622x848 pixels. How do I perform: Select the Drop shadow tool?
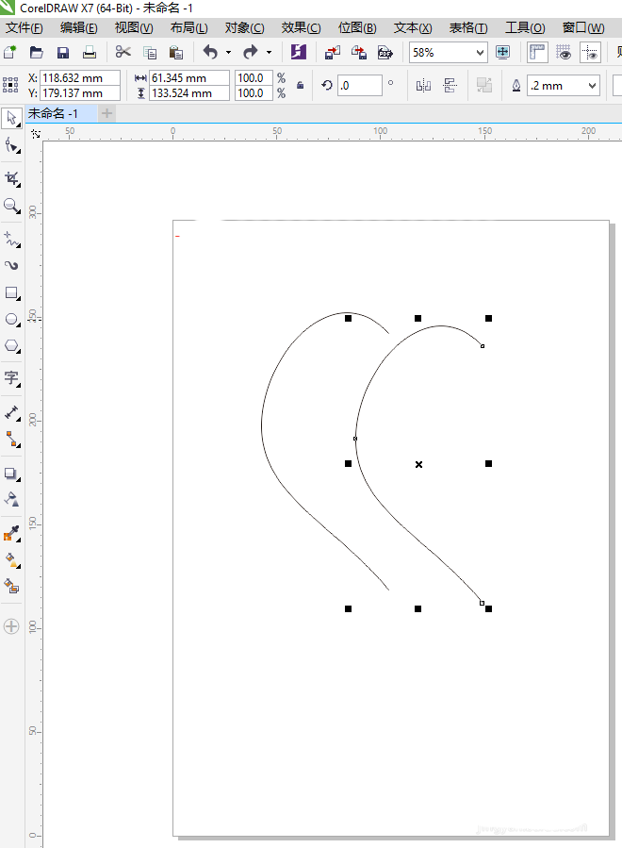click(12, 474)
